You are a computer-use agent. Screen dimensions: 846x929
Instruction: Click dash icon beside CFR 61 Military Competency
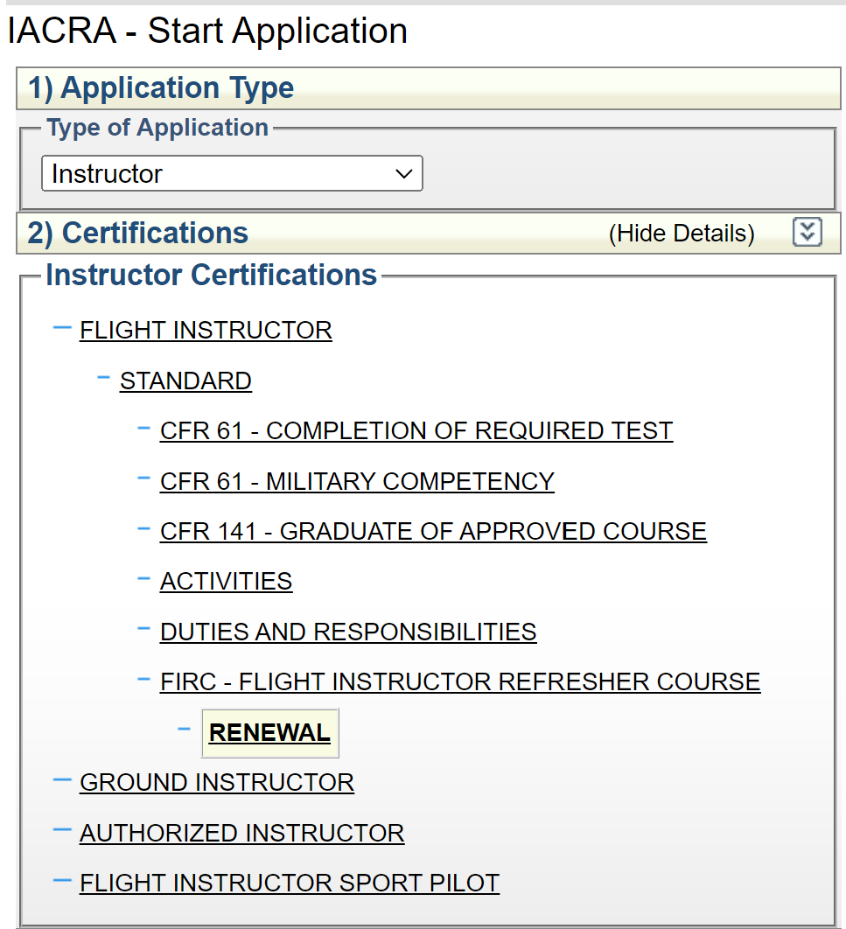(144, 478)
